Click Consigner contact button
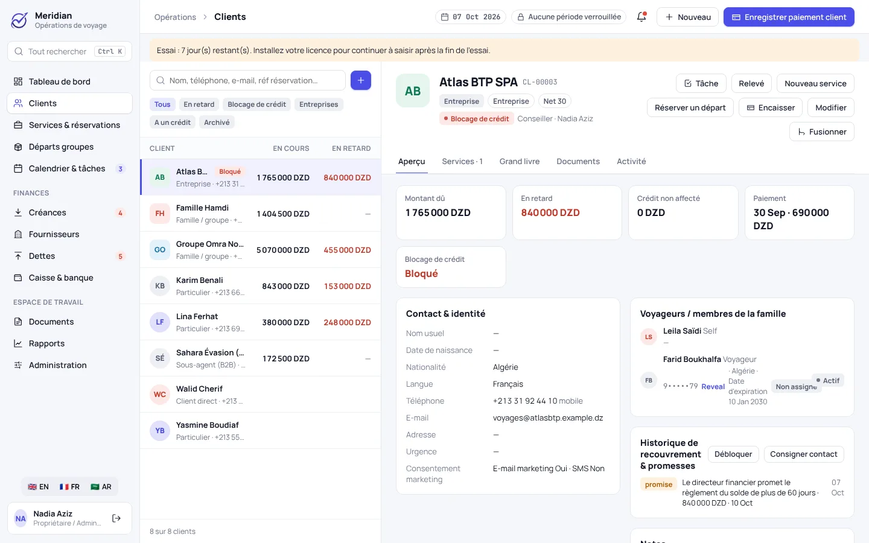This screenshot has height=543, width=869. coord(804,454)
